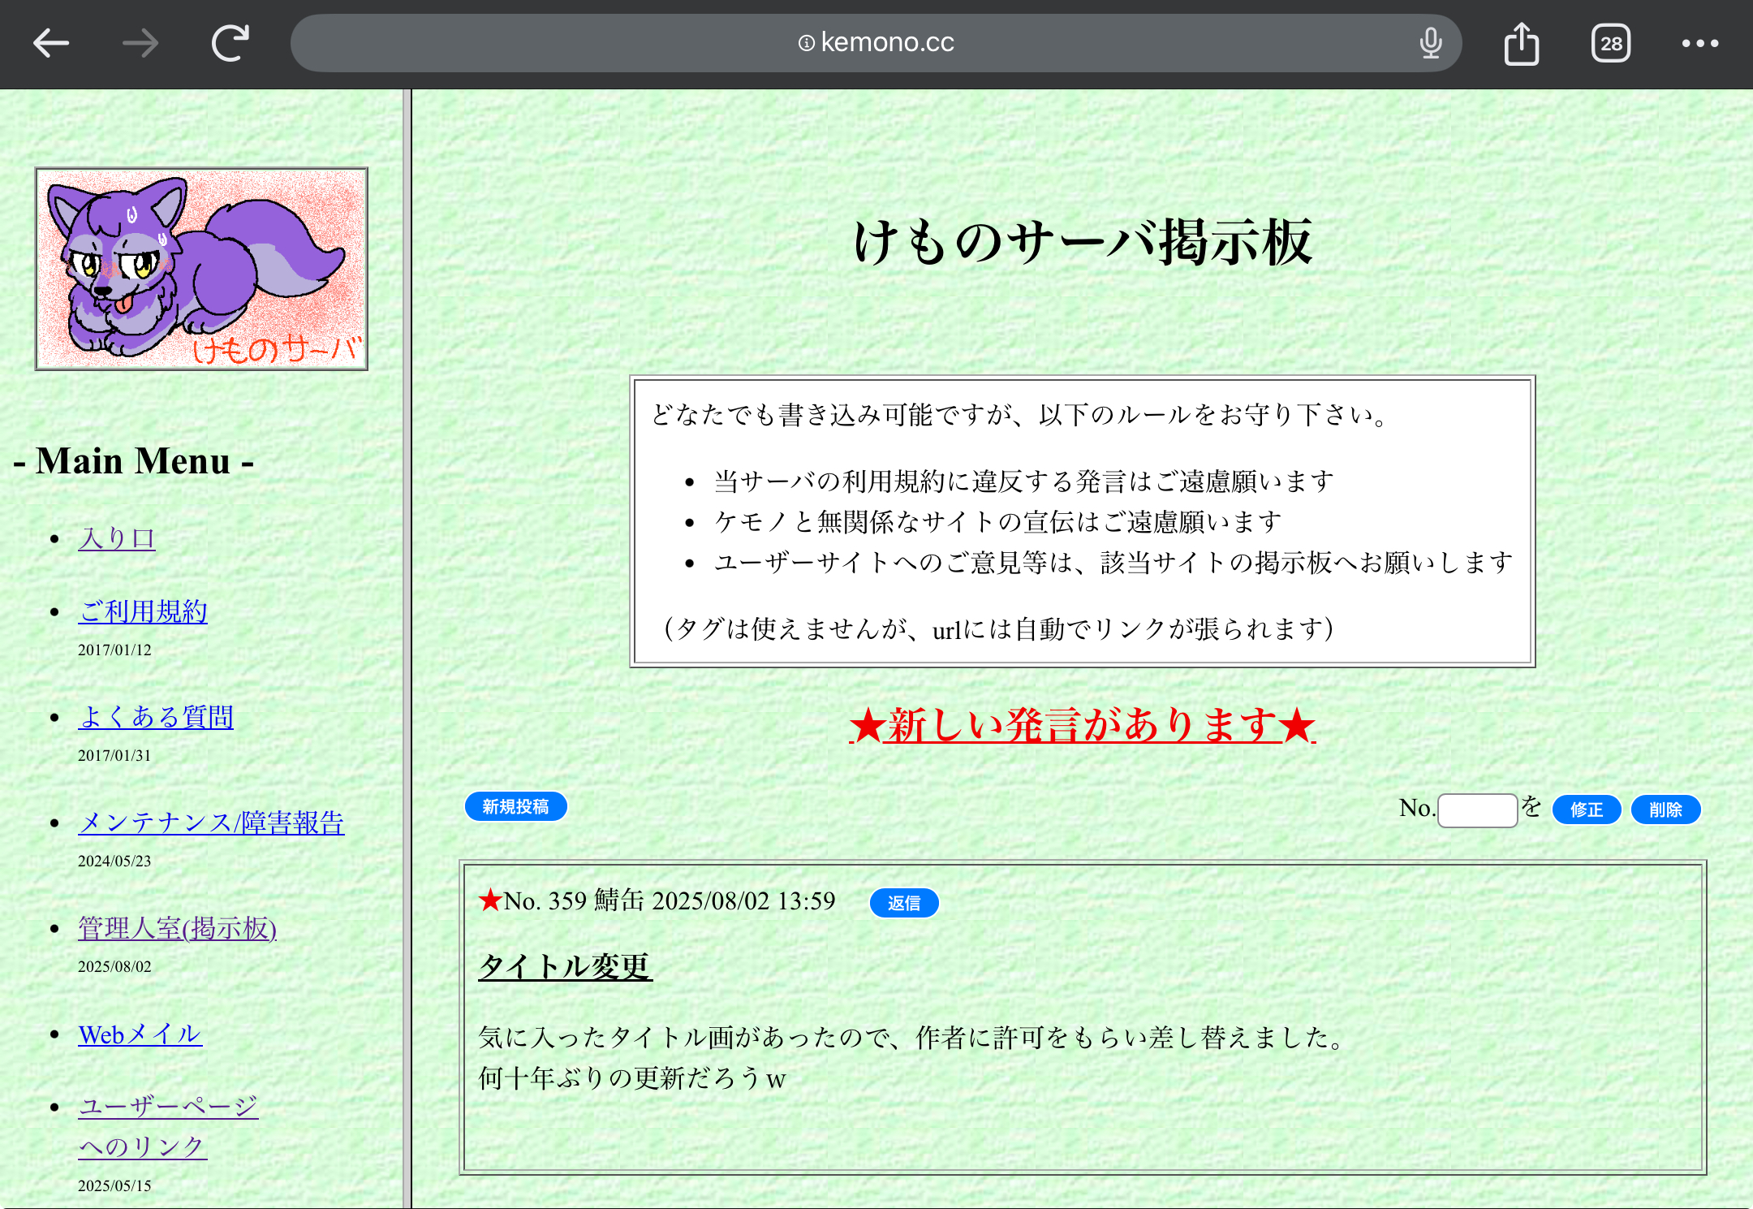Open the 入り口 menu link
The height and width of the screenshot is (1209, 1753).
(117, 538)
